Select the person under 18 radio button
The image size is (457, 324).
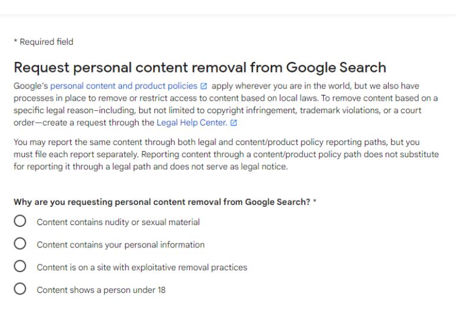pyautogui.click(x=20, y=289)
